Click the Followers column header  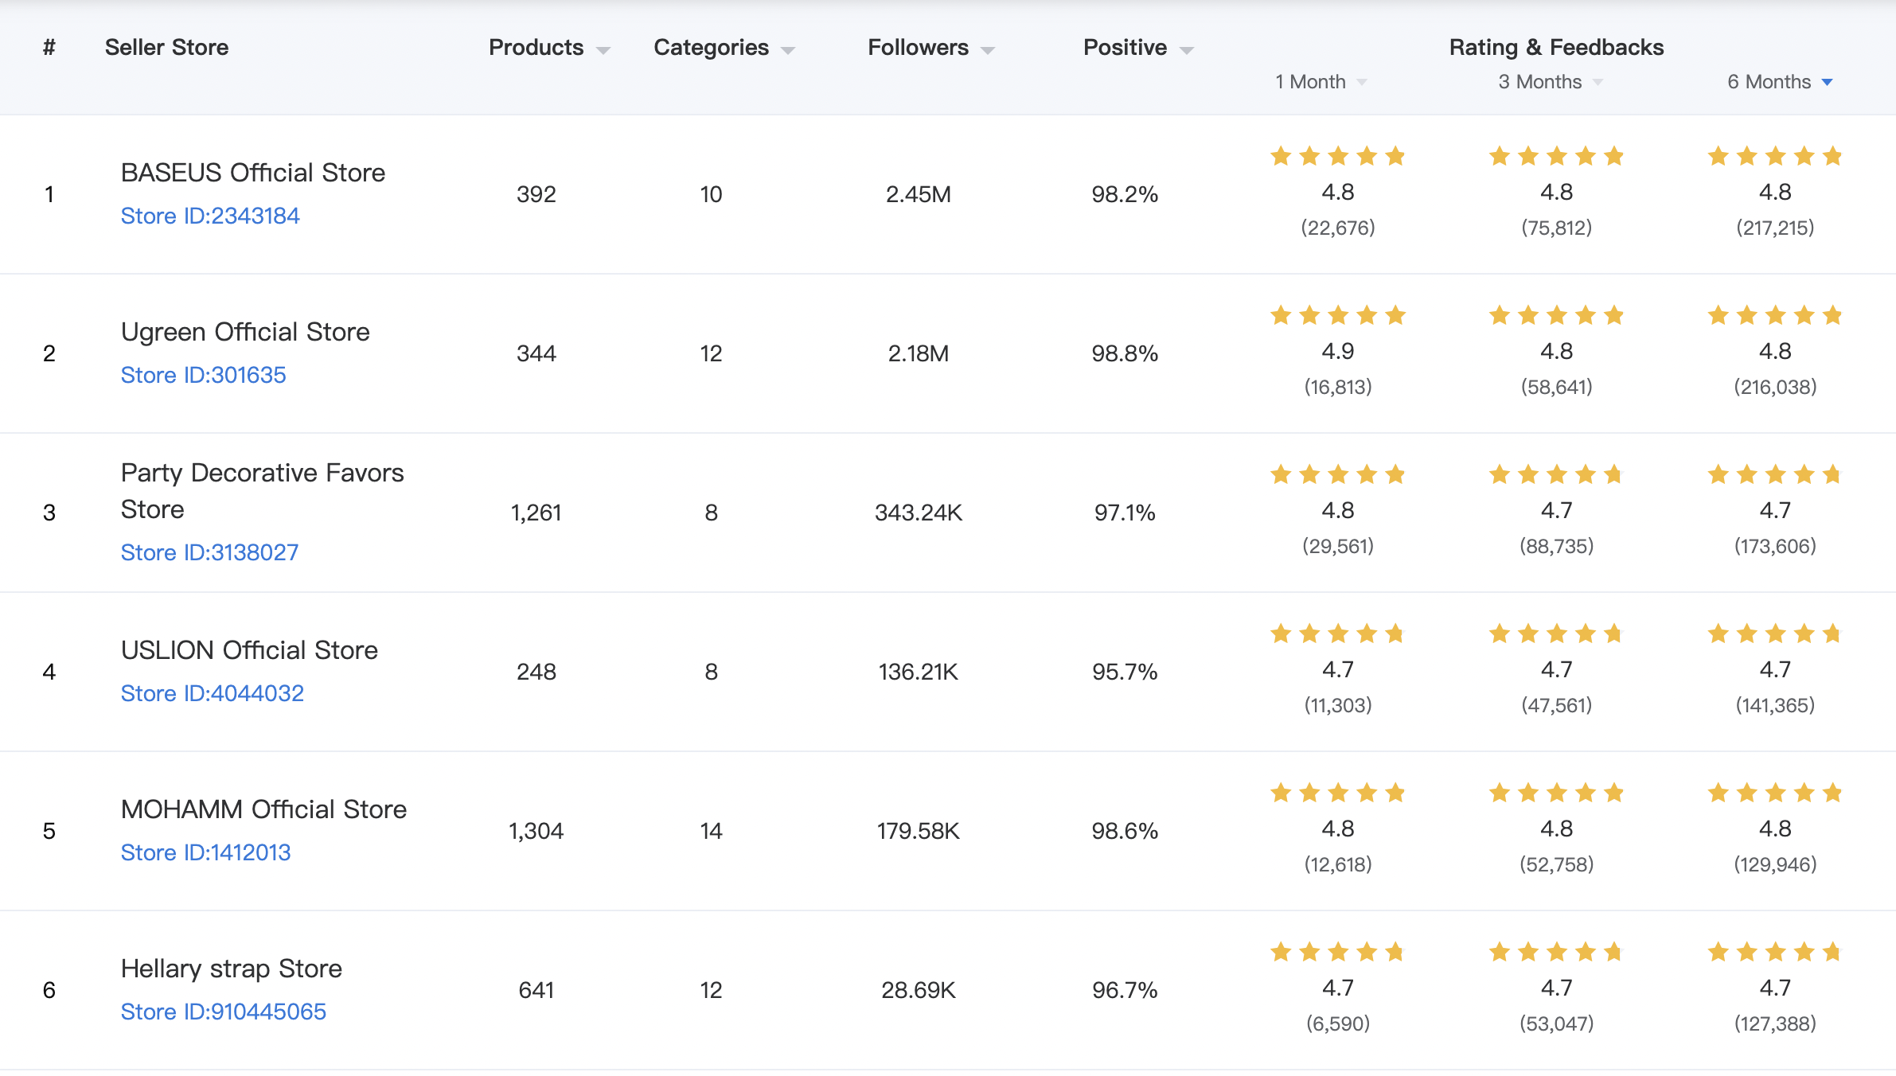click(918, 48)
